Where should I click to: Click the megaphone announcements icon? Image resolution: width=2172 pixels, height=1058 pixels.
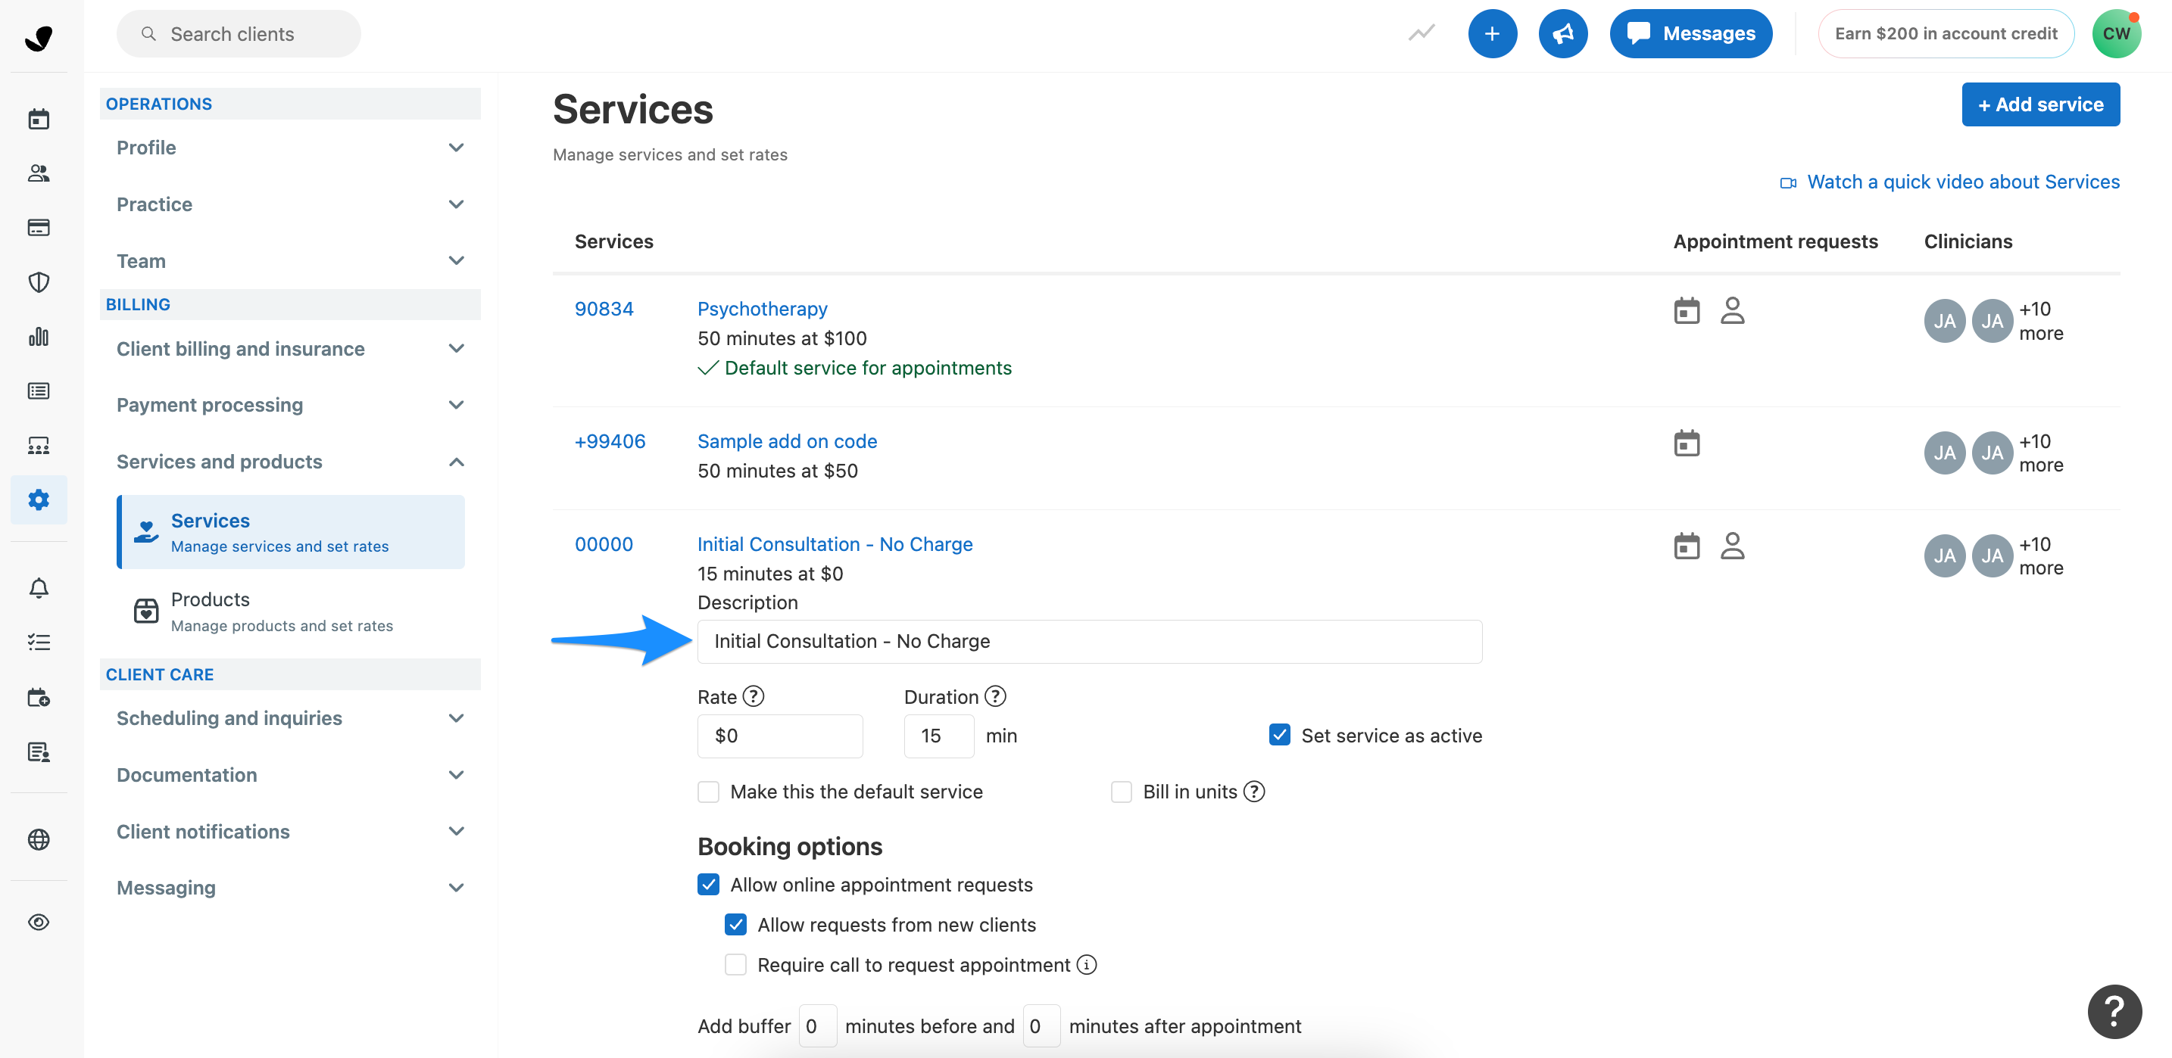1562,34
